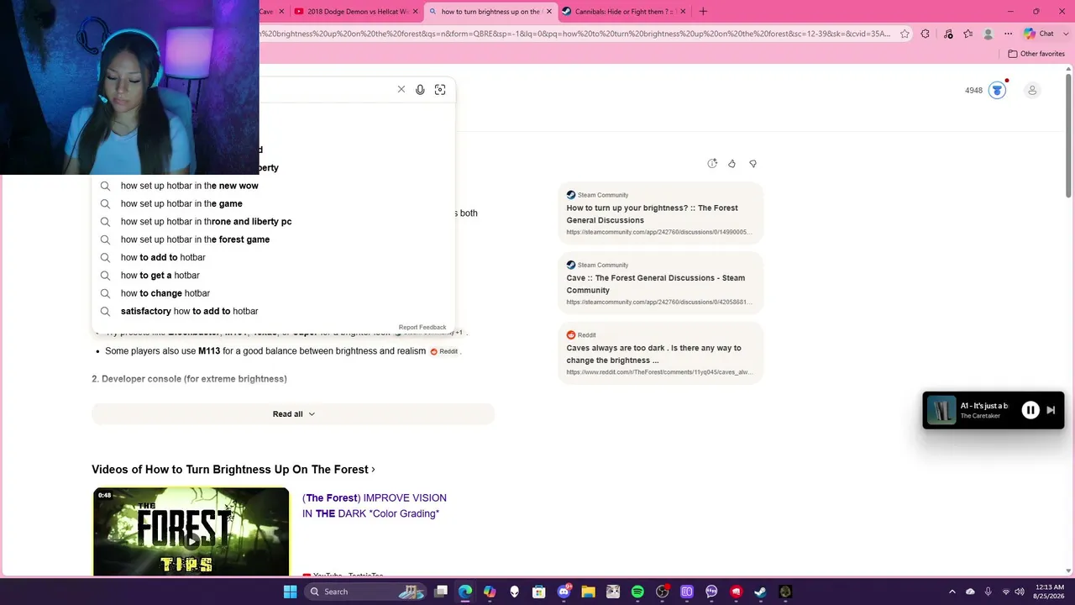Open the Windows Start menu

(x=290, y=592)
